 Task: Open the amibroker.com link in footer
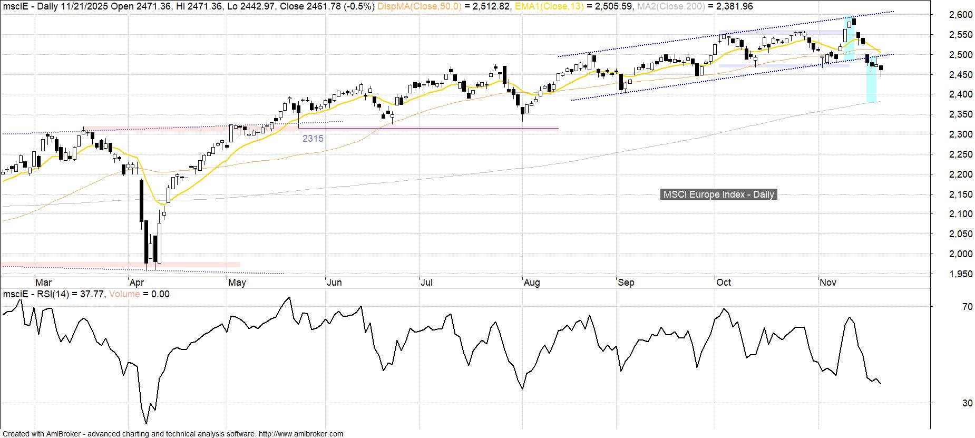(300, 434)
